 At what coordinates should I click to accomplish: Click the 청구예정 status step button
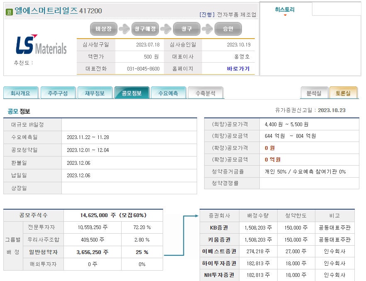point(145,29)
